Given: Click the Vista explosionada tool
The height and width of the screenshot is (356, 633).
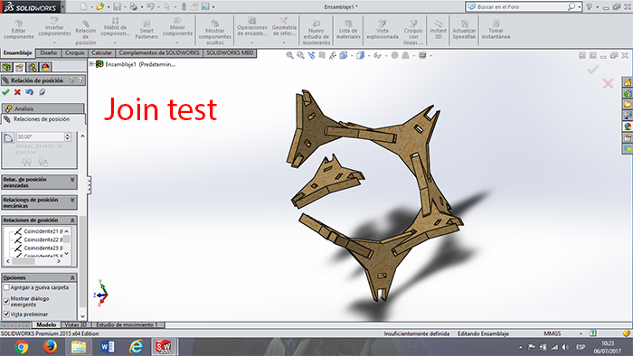Looking at the screenshot, I should point(383,30).
